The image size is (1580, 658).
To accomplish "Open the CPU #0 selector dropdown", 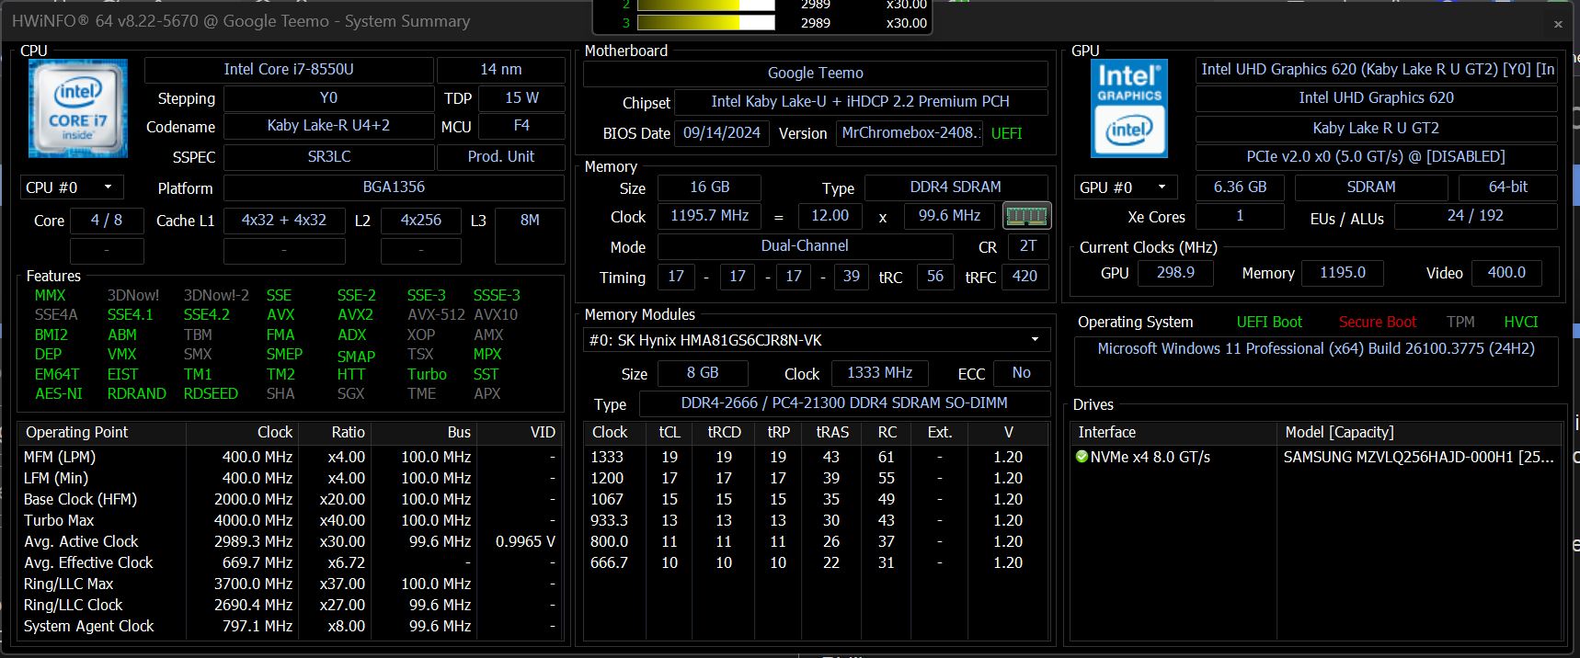I will point(72,187).
